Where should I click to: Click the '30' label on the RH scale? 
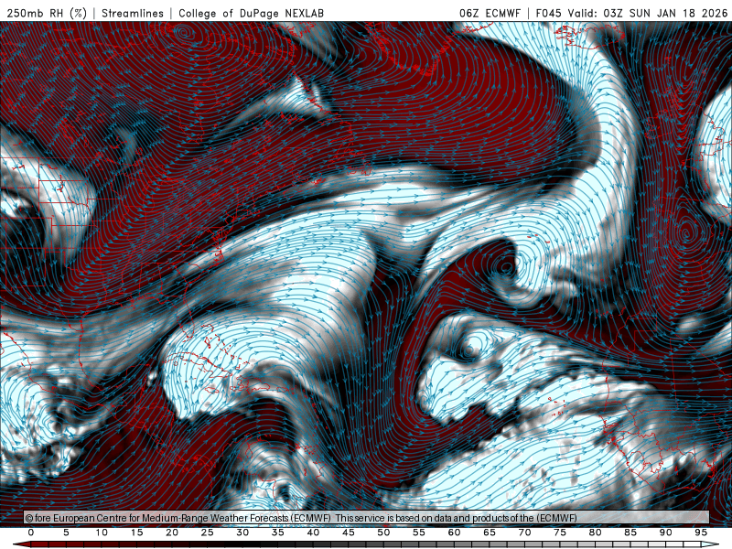point(242,533)
